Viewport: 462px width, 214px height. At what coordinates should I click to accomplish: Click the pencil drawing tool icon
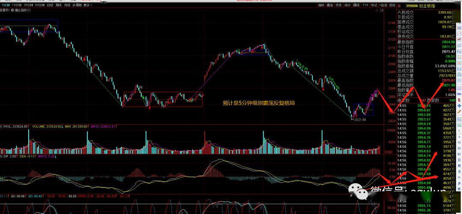pyautogui.click(x=459, y=111)
